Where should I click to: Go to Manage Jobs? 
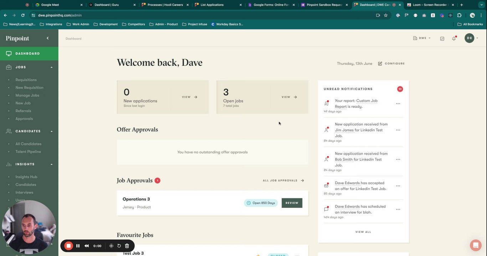click(x=27, y=95)
